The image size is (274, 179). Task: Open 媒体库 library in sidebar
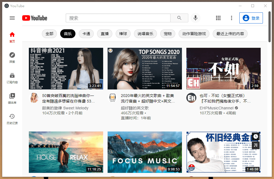coord(12,99)
